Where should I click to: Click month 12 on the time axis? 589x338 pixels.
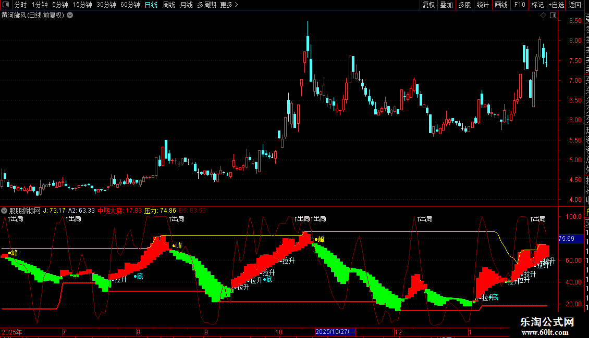[x=398, y=332]
